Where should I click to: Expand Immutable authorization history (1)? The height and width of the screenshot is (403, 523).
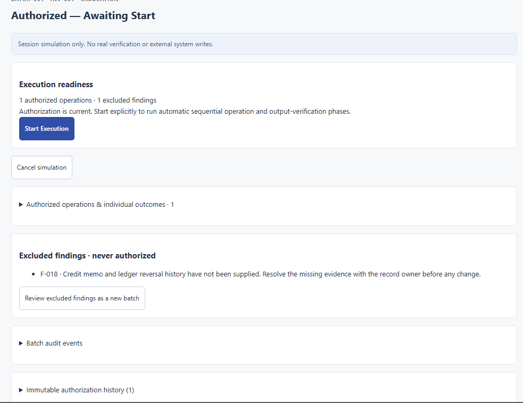click(77, 390)
